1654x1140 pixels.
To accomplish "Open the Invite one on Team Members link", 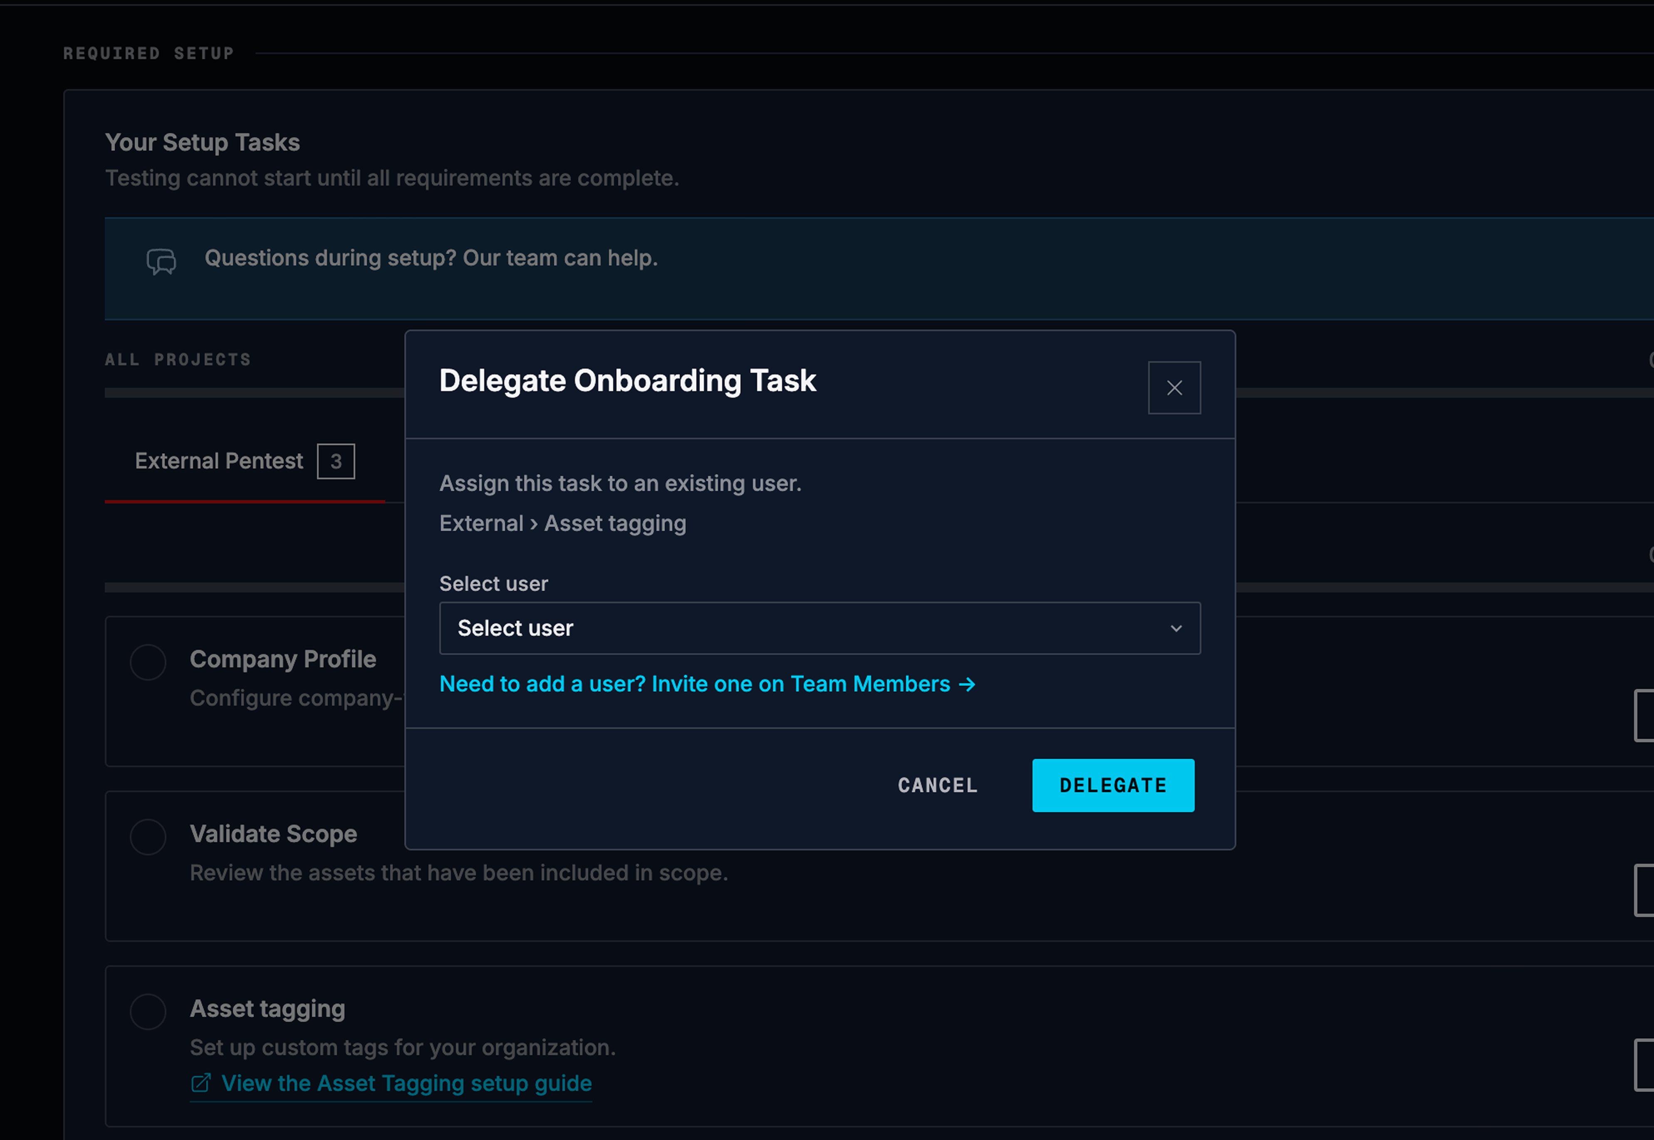I will tap(707, 684).
